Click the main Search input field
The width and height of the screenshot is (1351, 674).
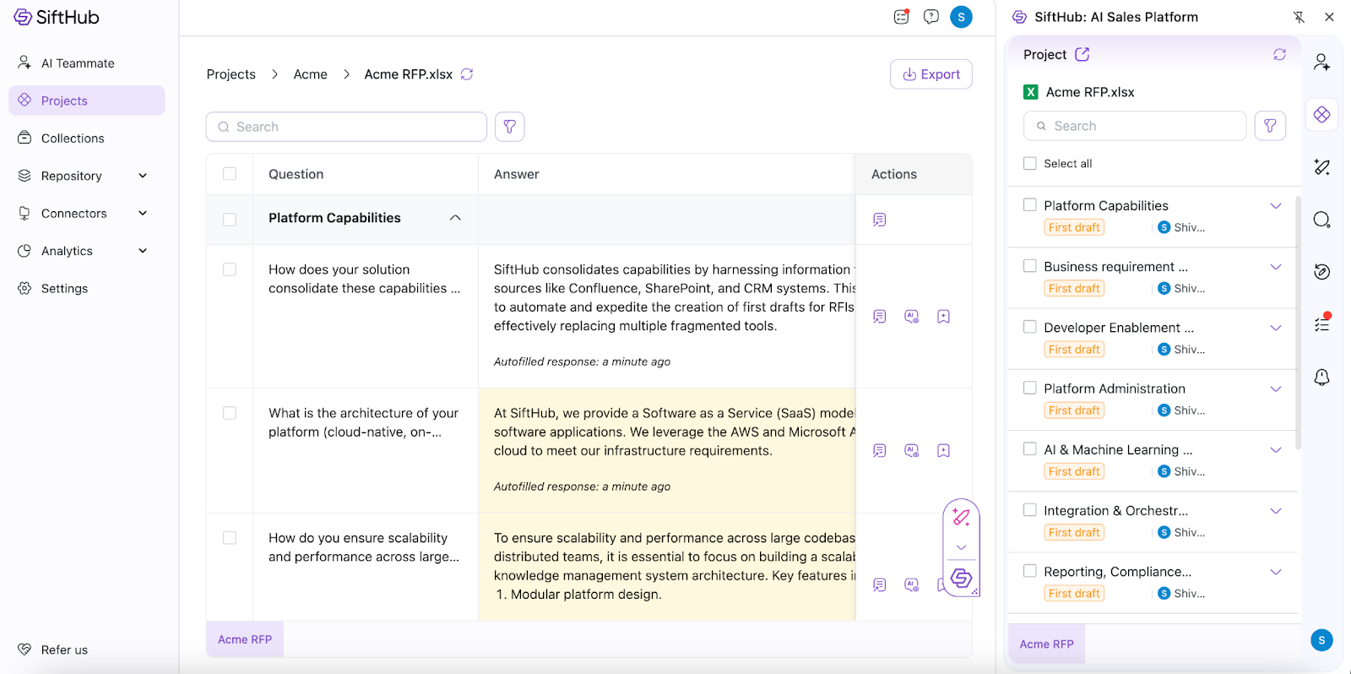(346, 127)
